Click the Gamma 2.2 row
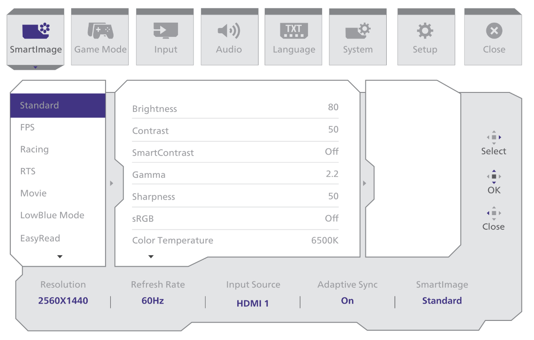534x340 pixels. coord(235,175)
